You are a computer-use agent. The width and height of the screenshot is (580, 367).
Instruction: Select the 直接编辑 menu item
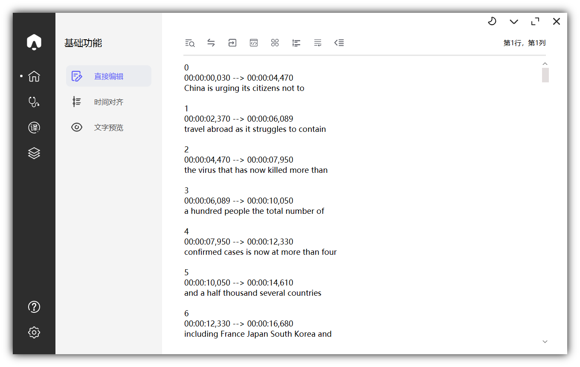109,76
